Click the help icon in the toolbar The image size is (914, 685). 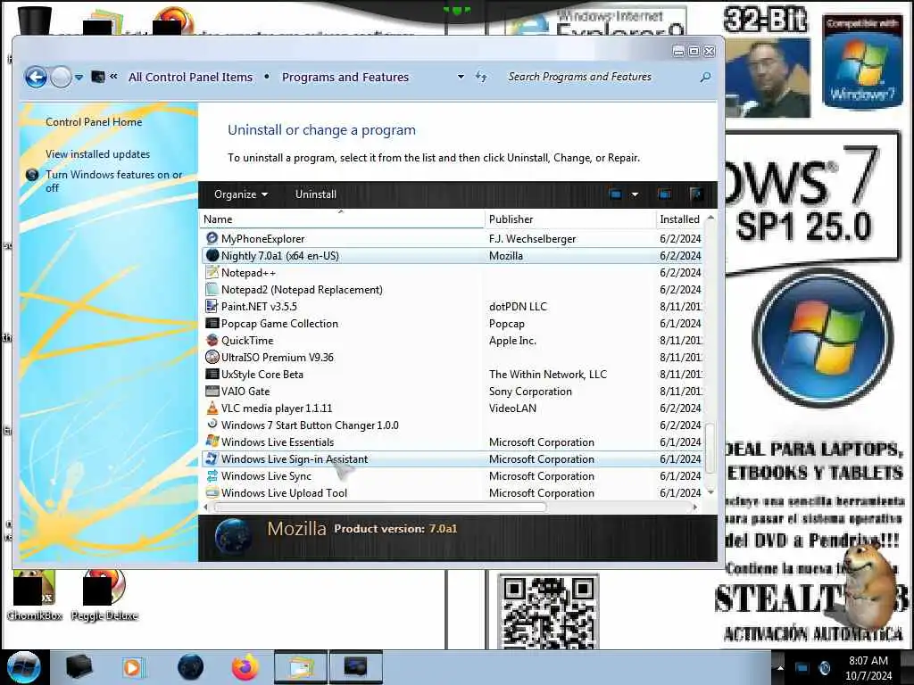696,194
